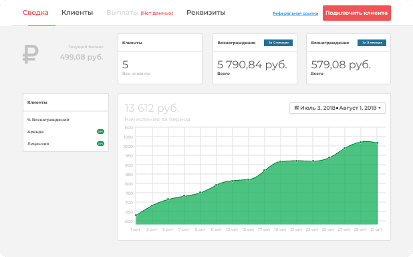
Task: Click the dropdown arrow of date range selector
Action: [380, 108]
